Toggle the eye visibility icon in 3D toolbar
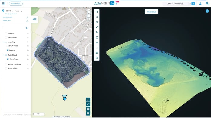 coord(97,42)
